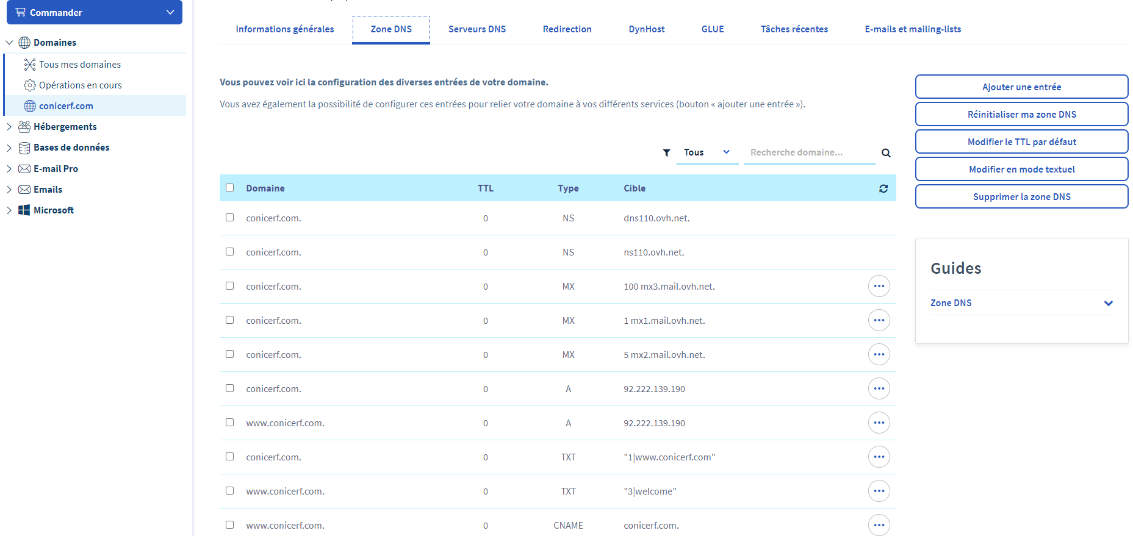The image size is (1133, 536).
Task: Expand the Hébergements tree section
Action: pos(9,127)
